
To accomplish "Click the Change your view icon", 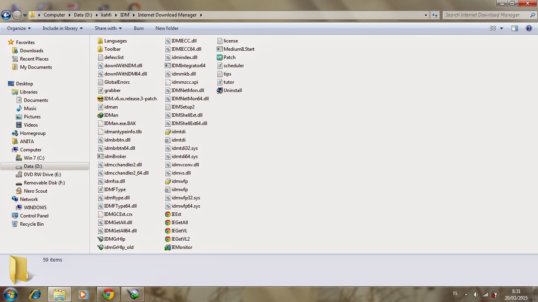I will (493, 28).
